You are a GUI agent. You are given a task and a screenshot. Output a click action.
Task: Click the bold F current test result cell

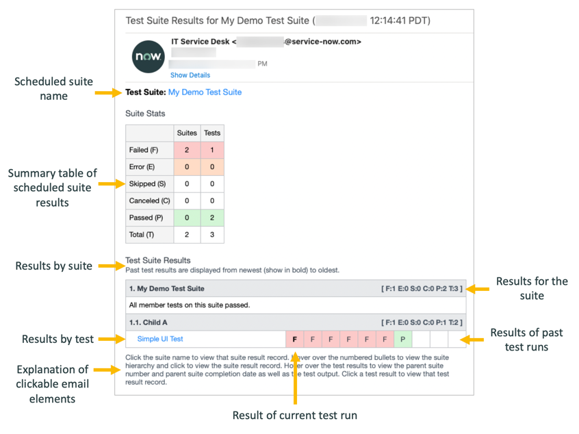(295, 339)
